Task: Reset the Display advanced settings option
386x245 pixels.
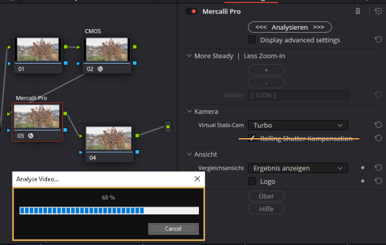Action: (378, 40)
